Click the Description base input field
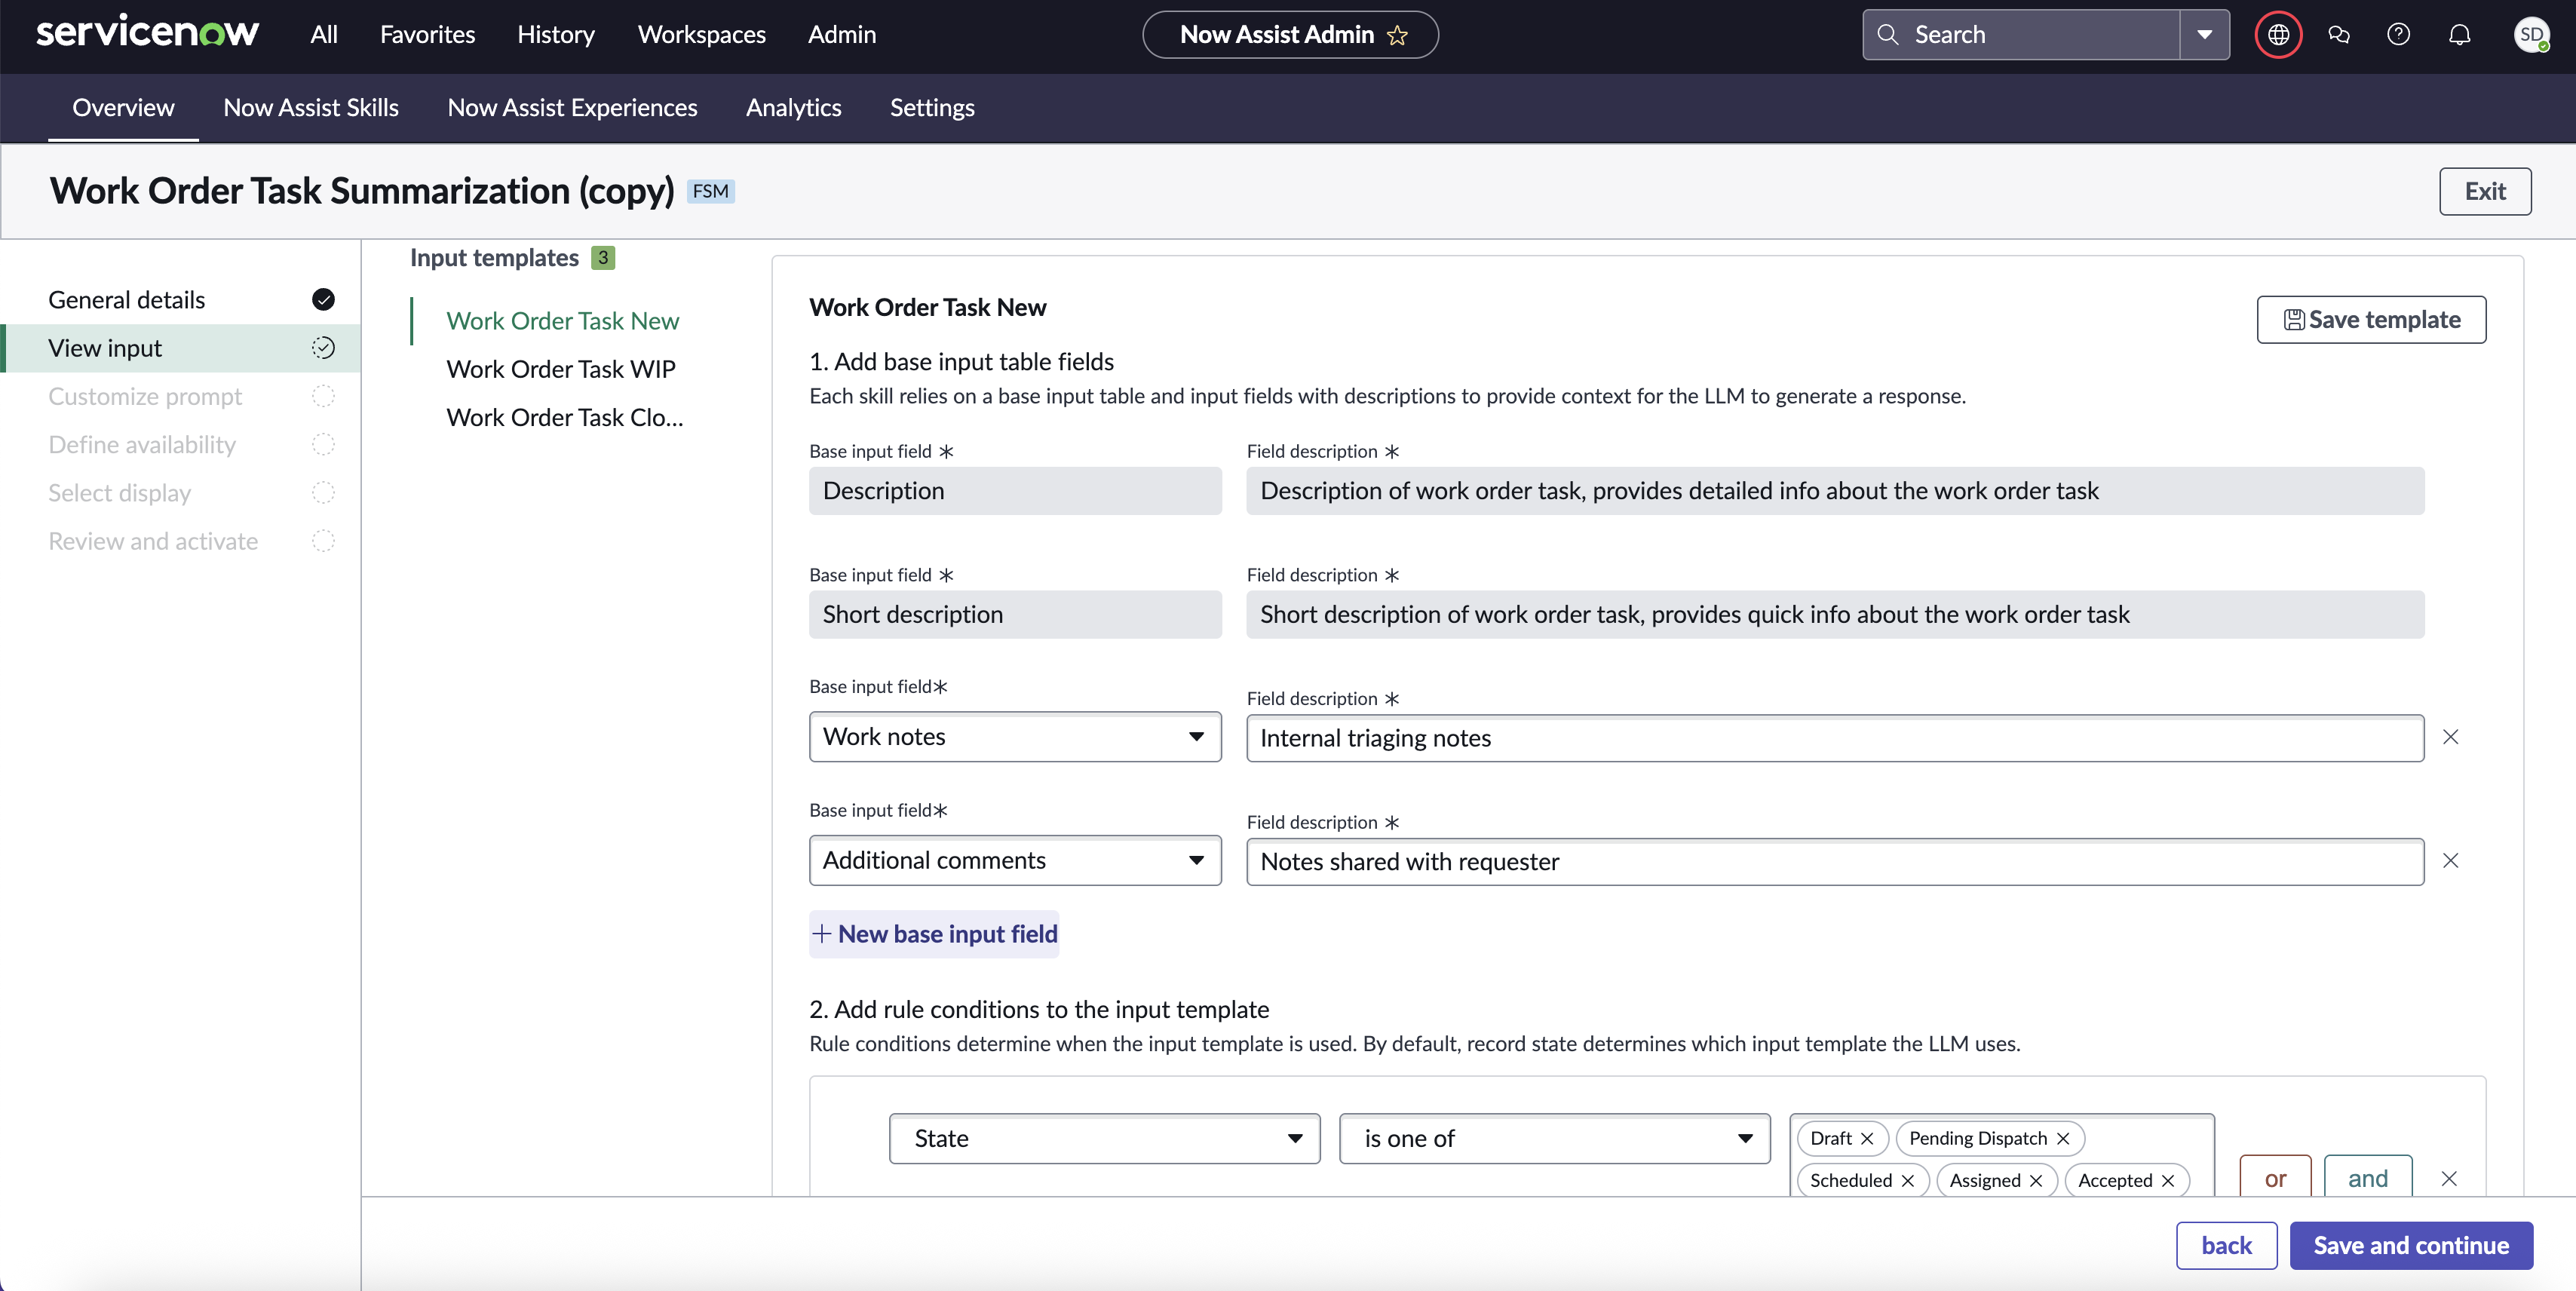 pos(1014,490)
